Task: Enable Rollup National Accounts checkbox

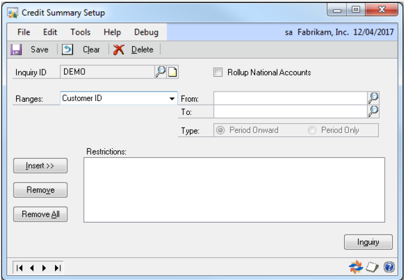Action: click(x=218, y=72)
